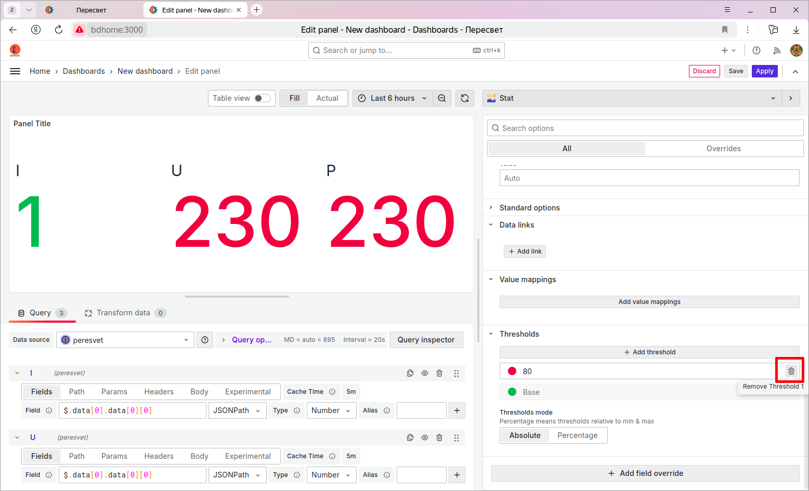Open the Headers tab in query I
The width and height of the screenshot is (809, 491).
tap(159, 392)
